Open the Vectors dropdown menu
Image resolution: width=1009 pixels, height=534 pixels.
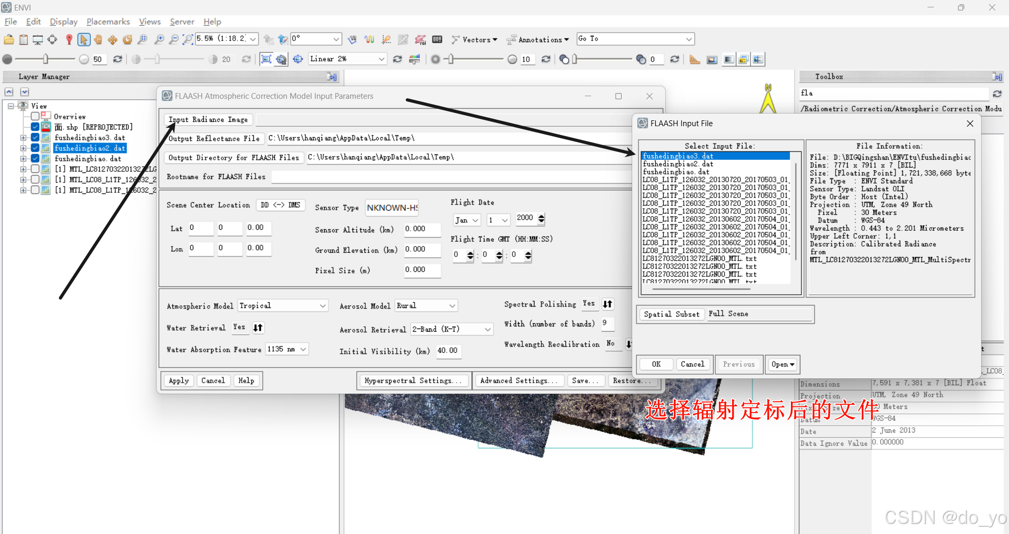click(x=475, y=39)
